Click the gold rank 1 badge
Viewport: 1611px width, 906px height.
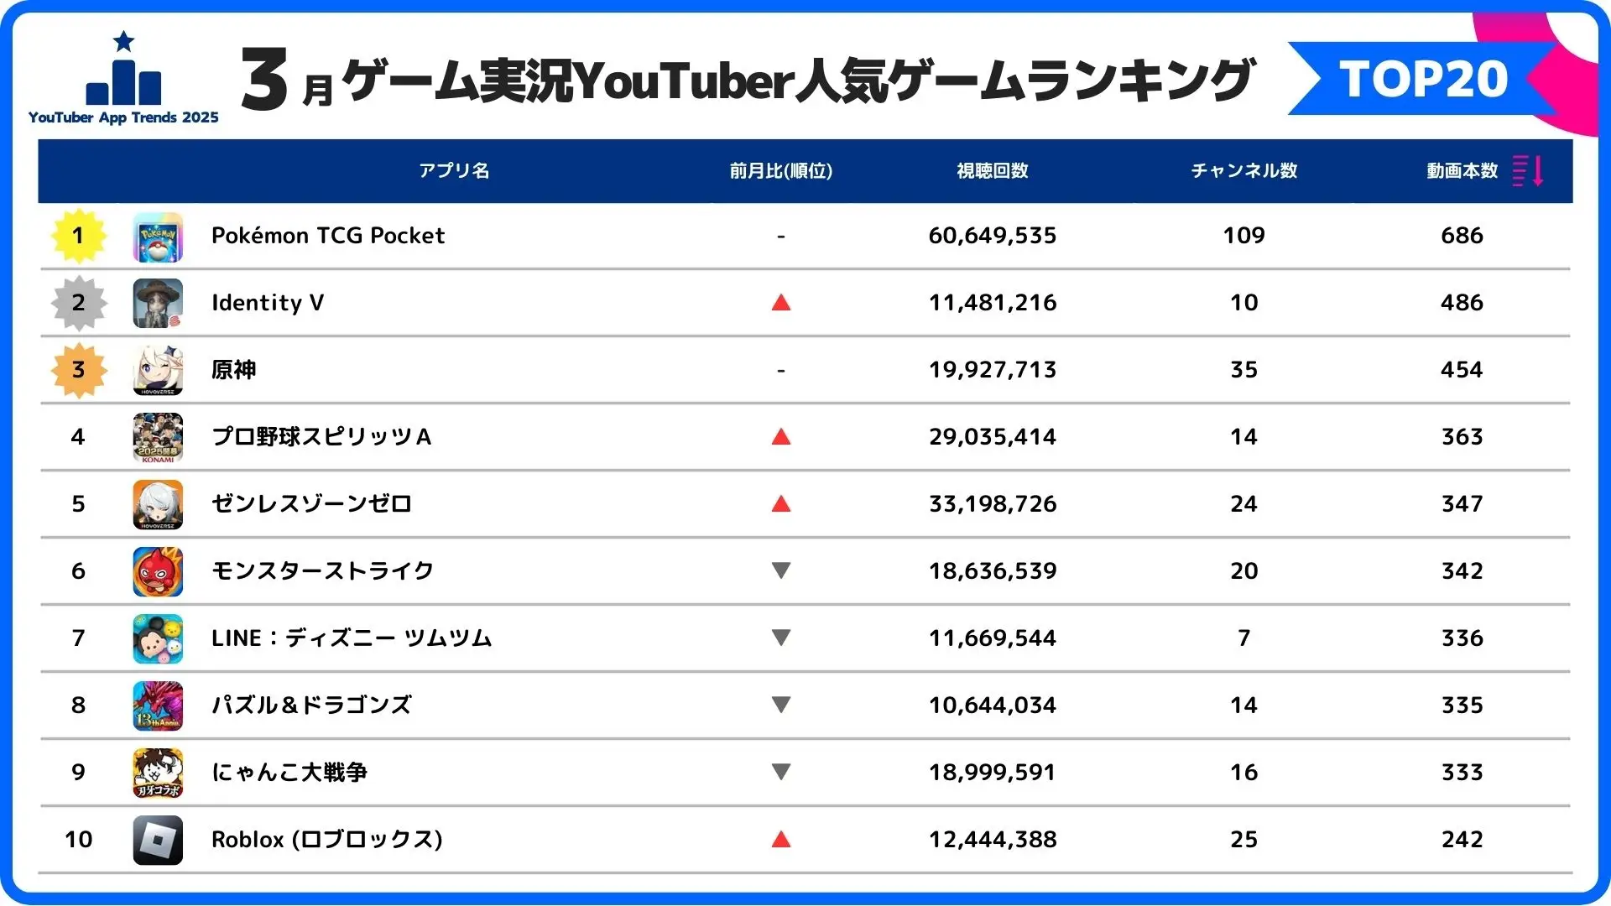[79, 236]
